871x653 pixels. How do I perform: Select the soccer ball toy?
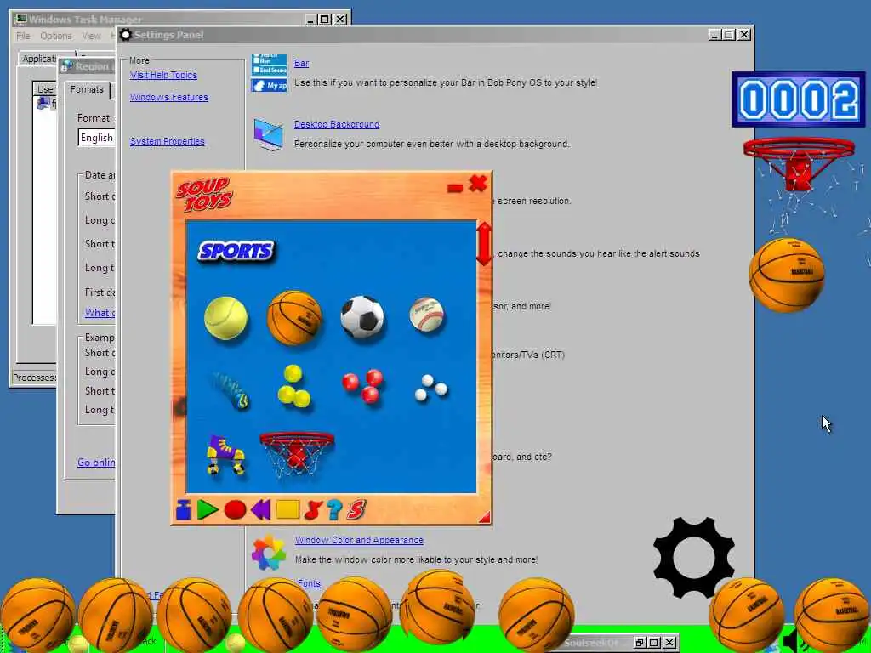pos(362,317)
